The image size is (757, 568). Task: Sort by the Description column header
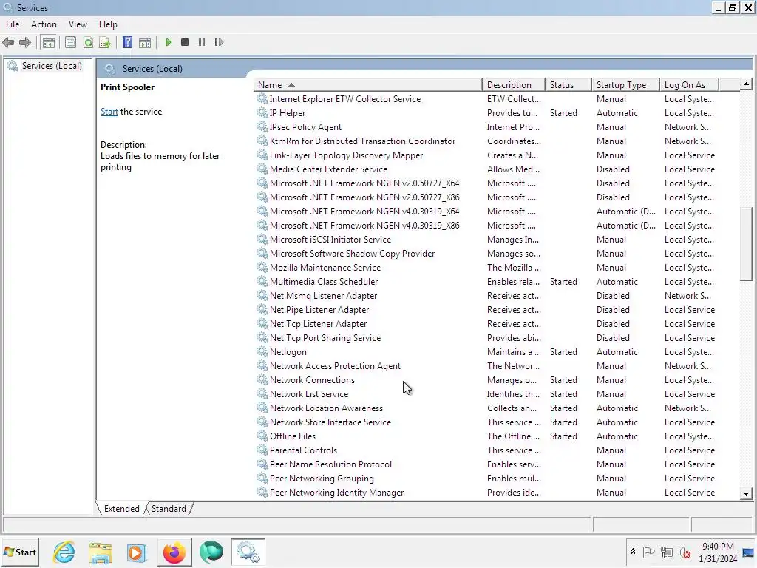pos(514,84)
